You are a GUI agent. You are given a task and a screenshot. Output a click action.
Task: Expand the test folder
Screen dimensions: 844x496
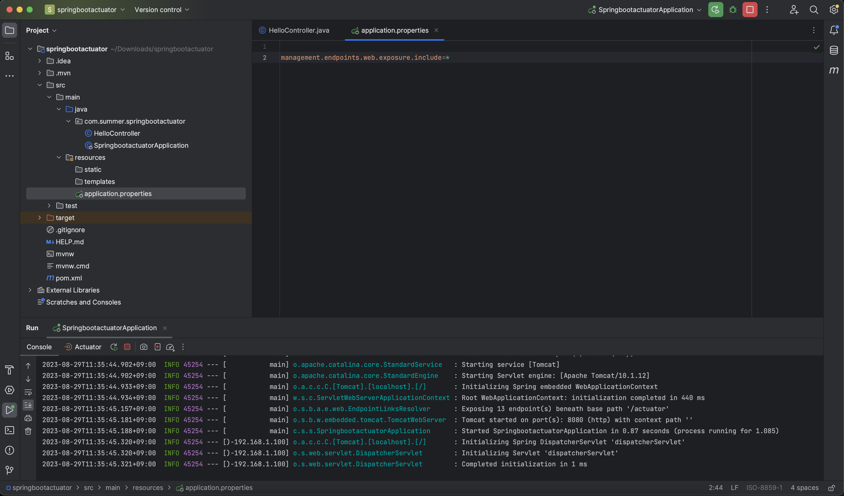[x=49, y=206]
